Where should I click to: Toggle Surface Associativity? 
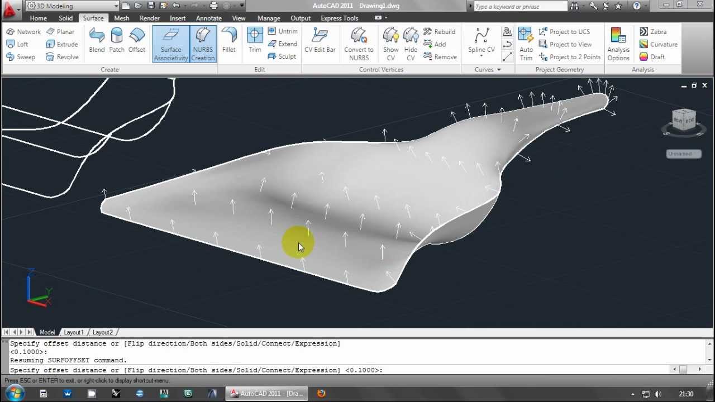click(171, 44)
